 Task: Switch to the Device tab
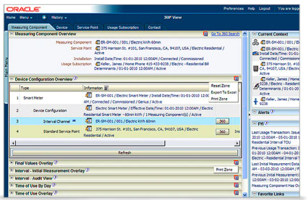[62, 27]
